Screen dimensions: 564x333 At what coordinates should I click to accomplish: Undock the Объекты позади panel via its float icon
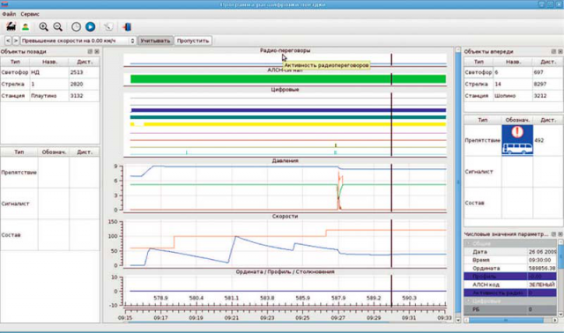point(90,51)
